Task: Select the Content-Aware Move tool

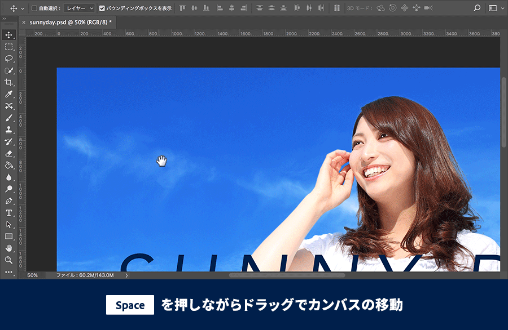Action: [8, 106]
